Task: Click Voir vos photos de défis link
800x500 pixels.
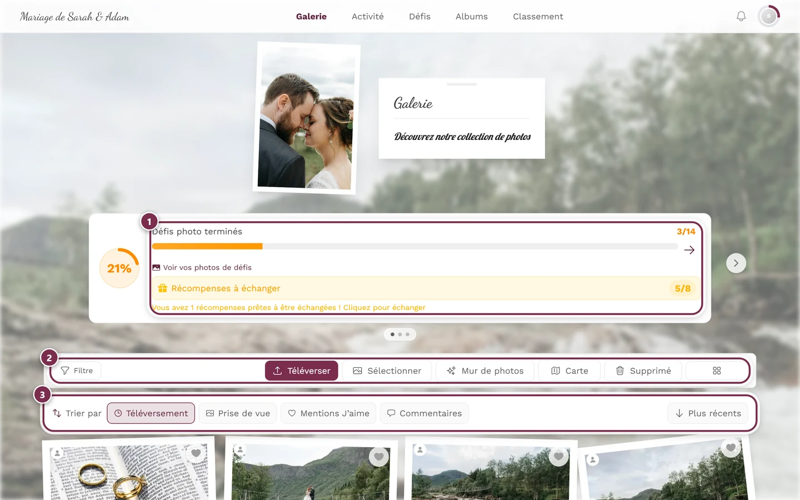Action: pyautogui.click(x=202, y=268)
